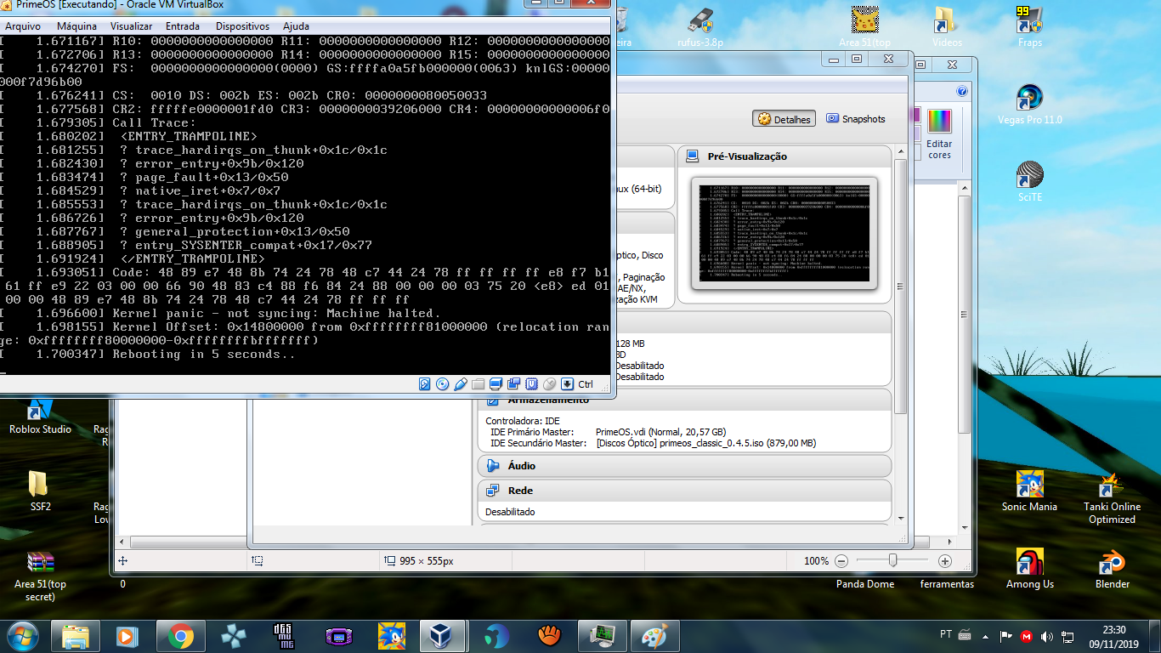Click the PT language indicator
The height and width of the screenshot is (653, 1161).
click(946, 634)
